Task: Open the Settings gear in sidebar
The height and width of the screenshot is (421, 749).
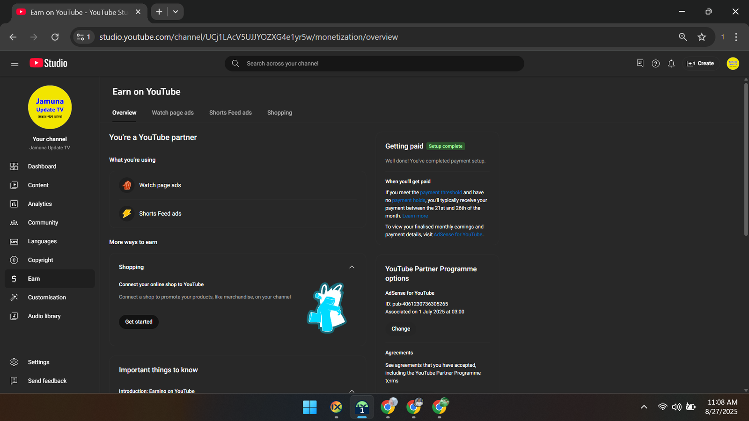Action: pyautogui.click(x=38, y=362)
